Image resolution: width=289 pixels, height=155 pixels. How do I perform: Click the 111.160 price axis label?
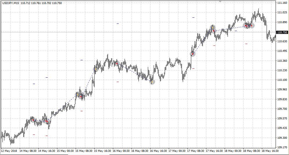282,3
